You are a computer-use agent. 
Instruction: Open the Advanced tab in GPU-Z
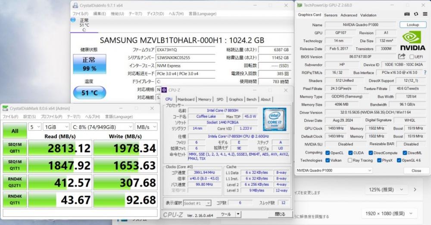(349, 15)
